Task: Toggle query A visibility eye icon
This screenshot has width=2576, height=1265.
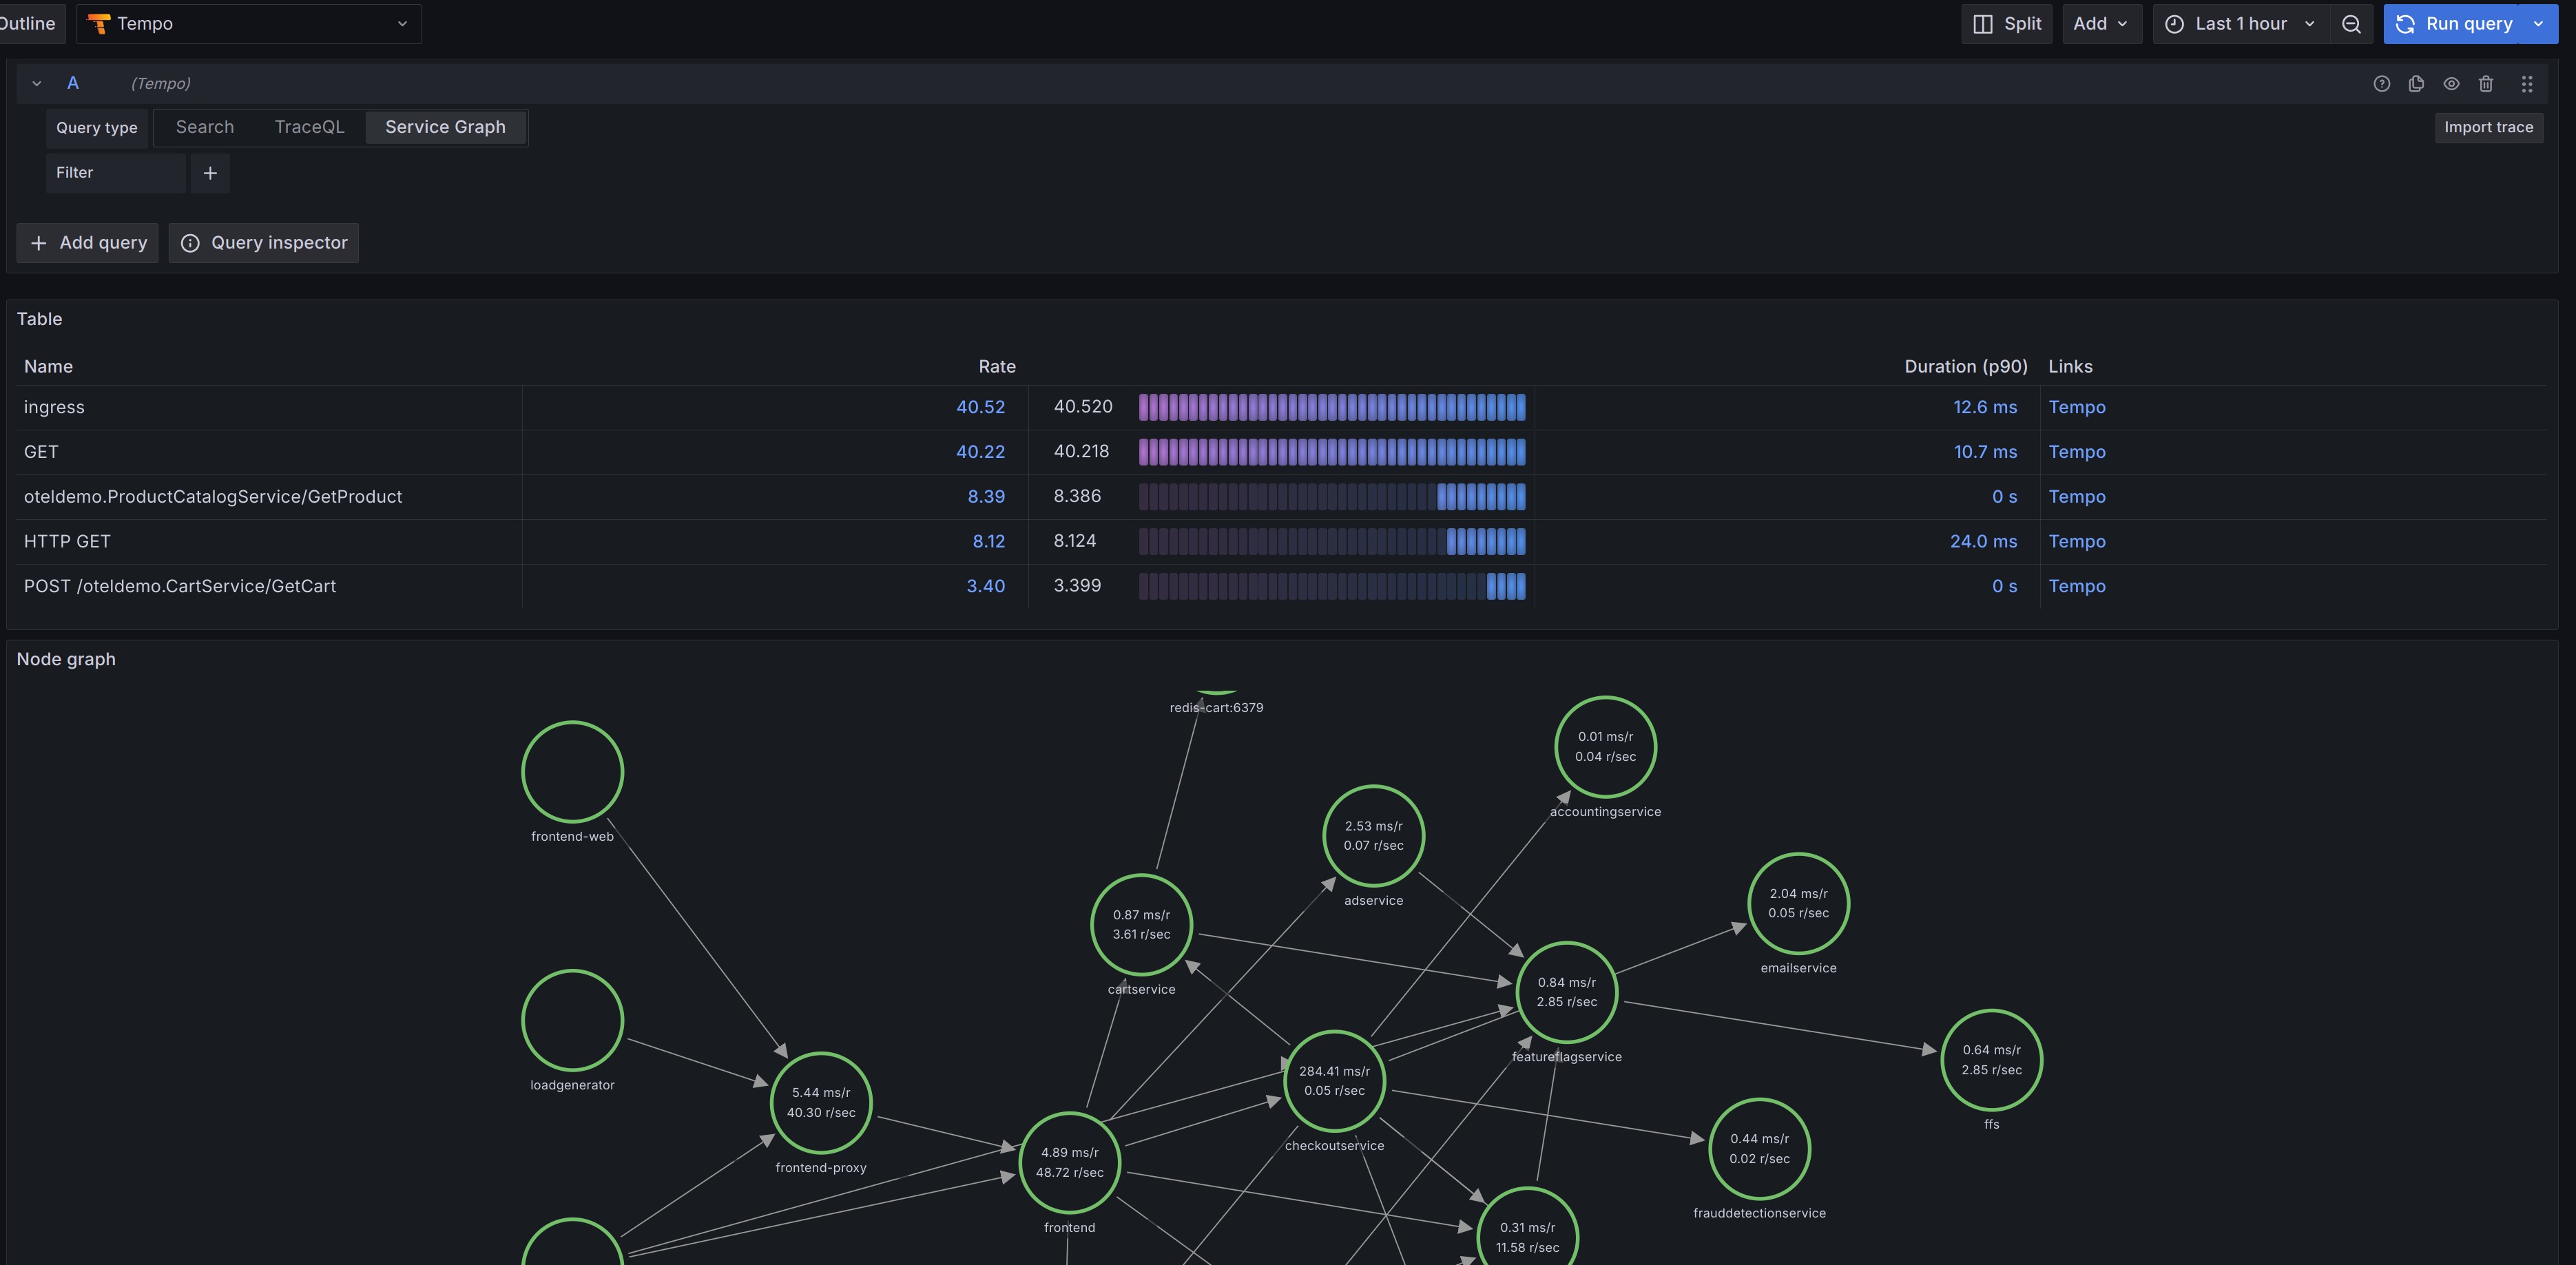Action: point(2451,84)
